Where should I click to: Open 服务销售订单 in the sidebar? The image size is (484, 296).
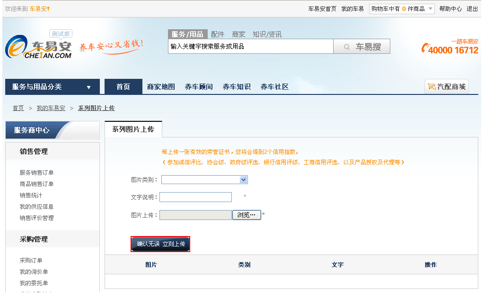click(x=37, y=172)
